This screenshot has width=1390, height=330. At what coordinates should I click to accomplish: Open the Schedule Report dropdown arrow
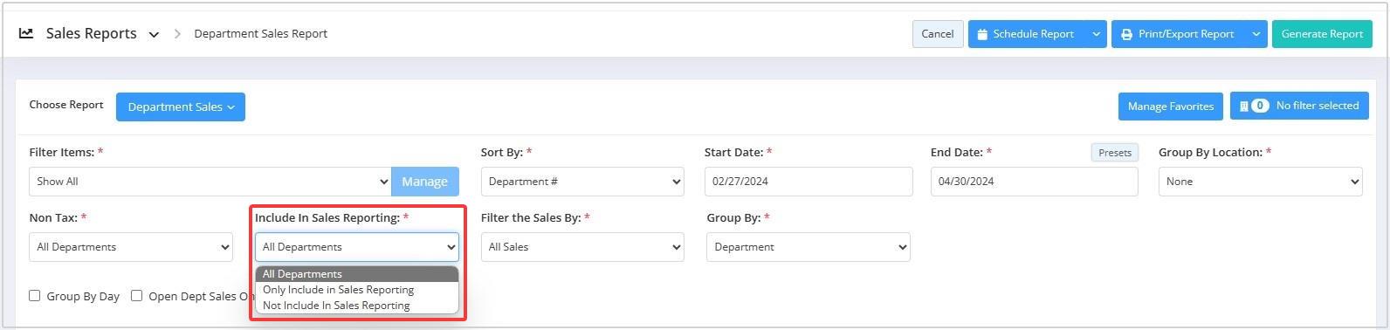tap(1096, 34)
